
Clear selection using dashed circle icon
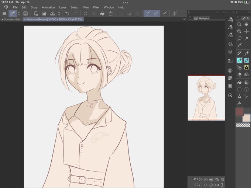pos(86,14)
